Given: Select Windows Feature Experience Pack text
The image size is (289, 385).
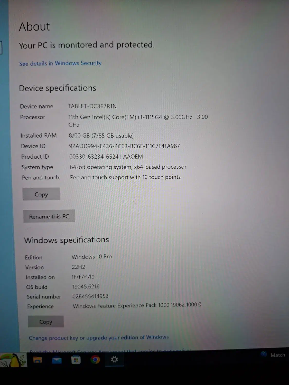Looking at the screenshot, I should (x=137, y=305).
